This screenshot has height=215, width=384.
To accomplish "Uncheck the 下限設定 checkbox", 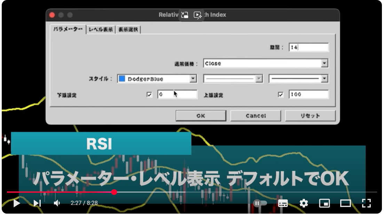I will pyautogui.click(x=149, y=95).
